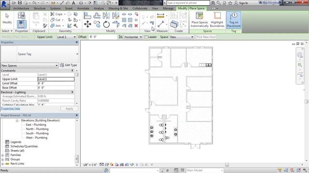Enable the Leader checkbox
309x173 pixels.
(x=146, y=37)
